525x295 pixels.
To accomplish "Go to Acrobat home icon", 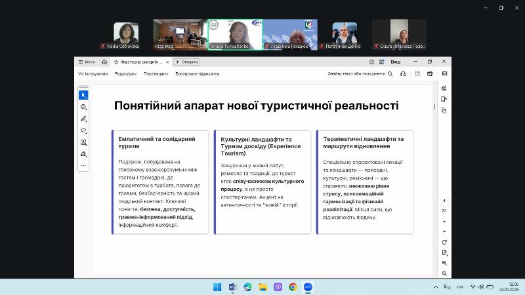I will [x=104, y=62].
